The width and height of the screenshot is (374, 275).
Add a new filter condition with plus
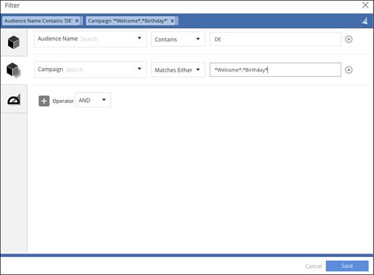44,101
